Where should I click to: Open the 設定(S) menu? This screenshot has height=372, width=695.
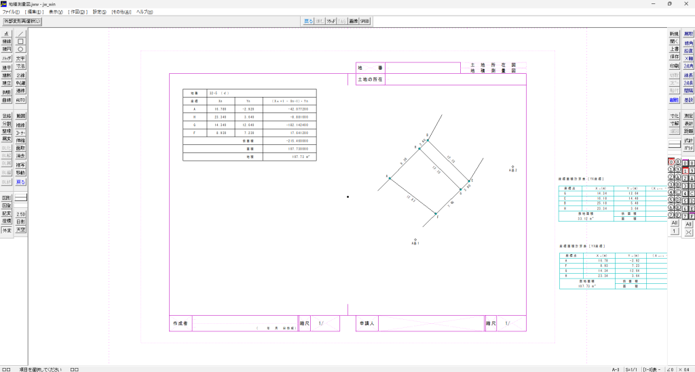[x=100, y=12]
